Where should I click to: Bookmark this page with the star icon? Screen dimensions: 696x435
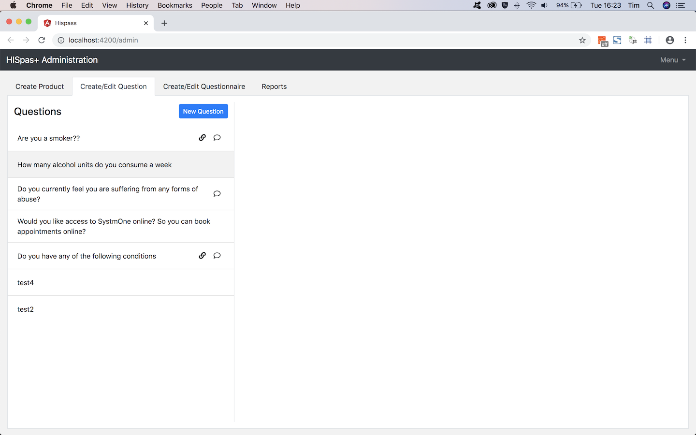tap(582, 40)
